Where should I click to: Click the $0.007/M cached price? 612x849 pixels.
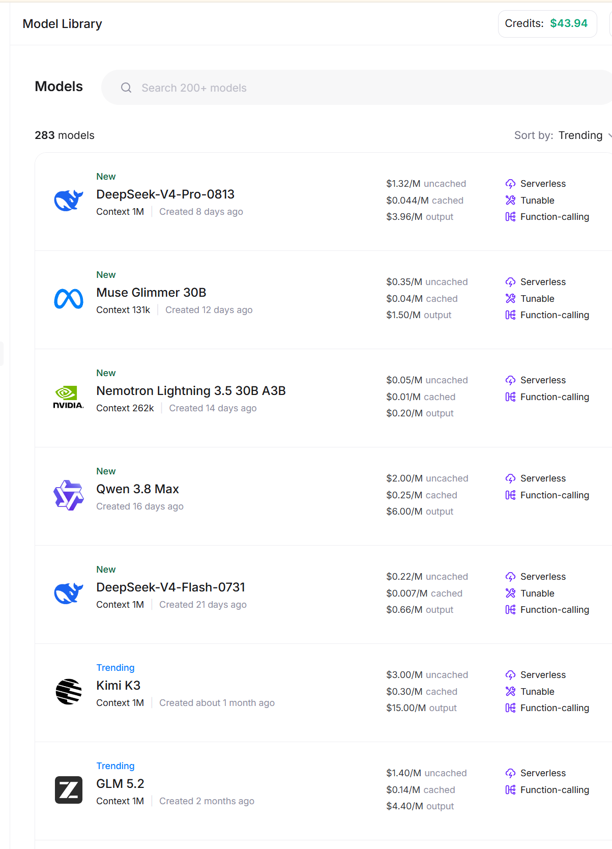coord(424,593)
